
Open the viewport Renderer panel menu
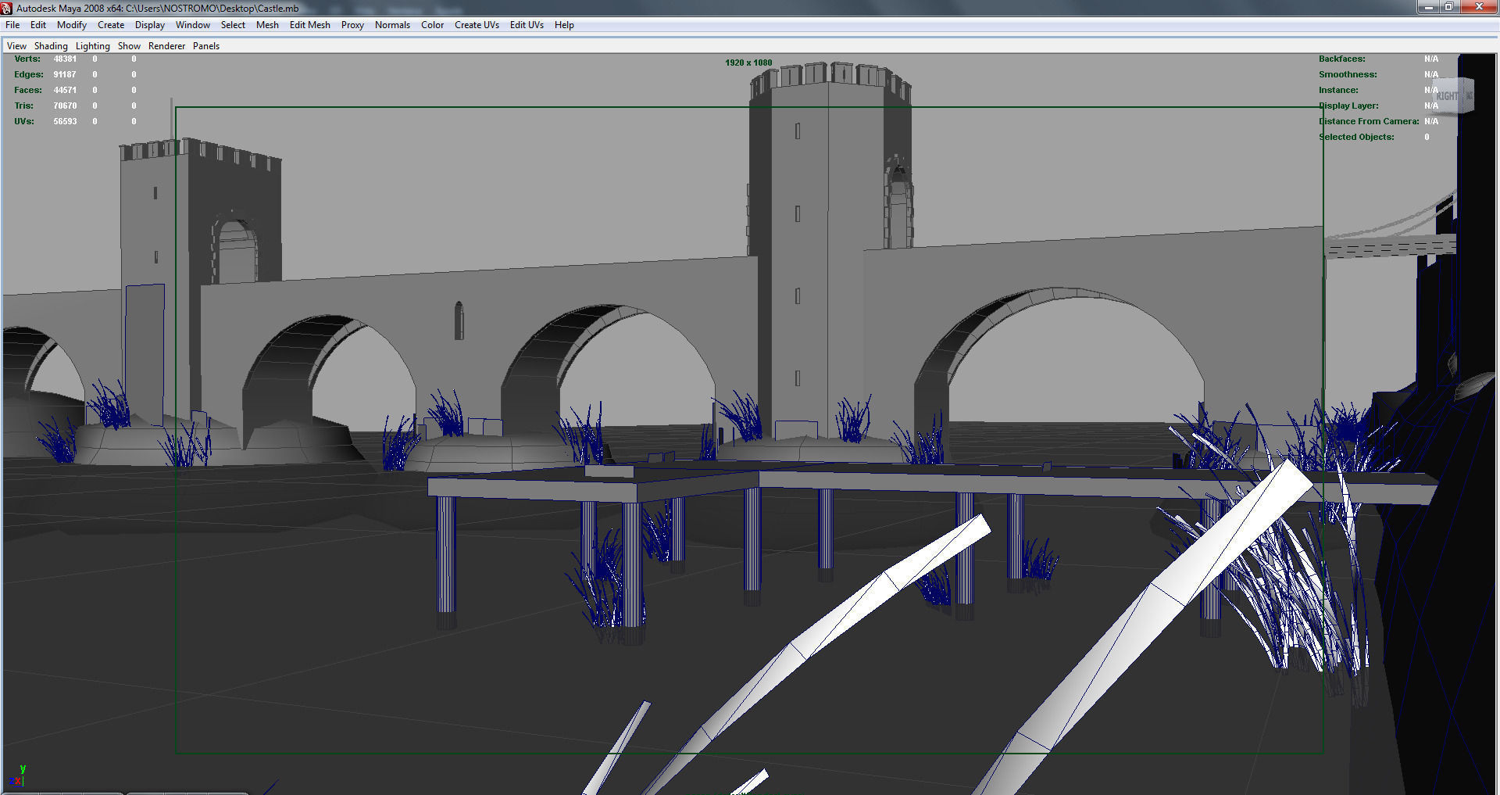click(x=167, y=46)
